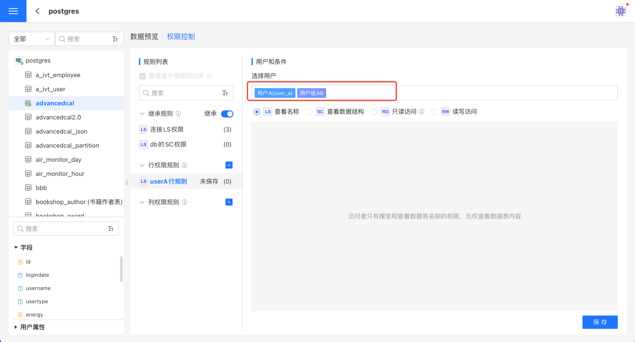
Task: Click the 保存 save button
Action: 600,322
